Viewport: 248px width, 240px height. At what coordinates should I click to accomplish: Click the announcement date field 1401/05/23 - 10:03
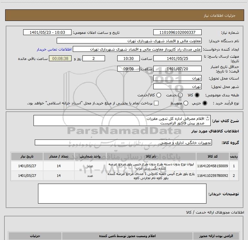[x=47, y=33]
